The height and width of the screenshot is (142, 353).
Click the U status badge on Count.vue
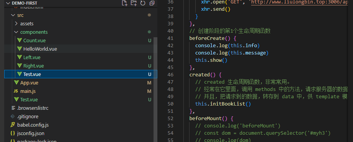click(x=149, y=41)
